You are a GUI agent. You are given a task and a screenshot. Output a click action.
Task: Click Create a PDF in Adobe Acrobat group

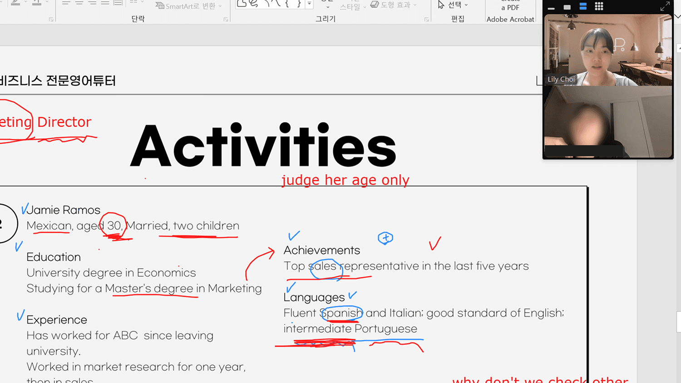point(510,7)
